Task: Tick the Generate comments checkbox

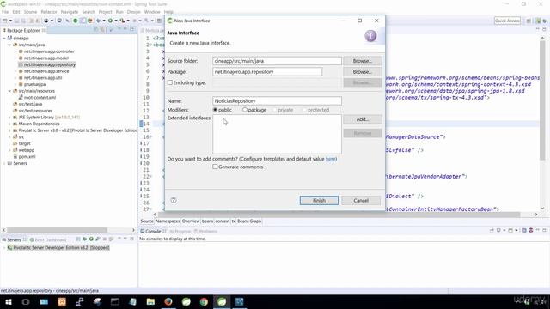Action: tap(215, 167)
